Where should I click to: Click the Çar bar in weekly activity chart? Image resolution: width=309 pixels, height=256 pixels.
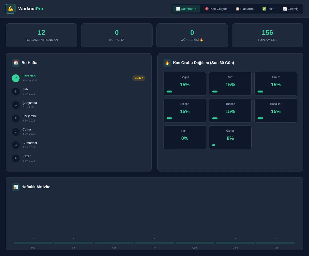click(114, 243)
